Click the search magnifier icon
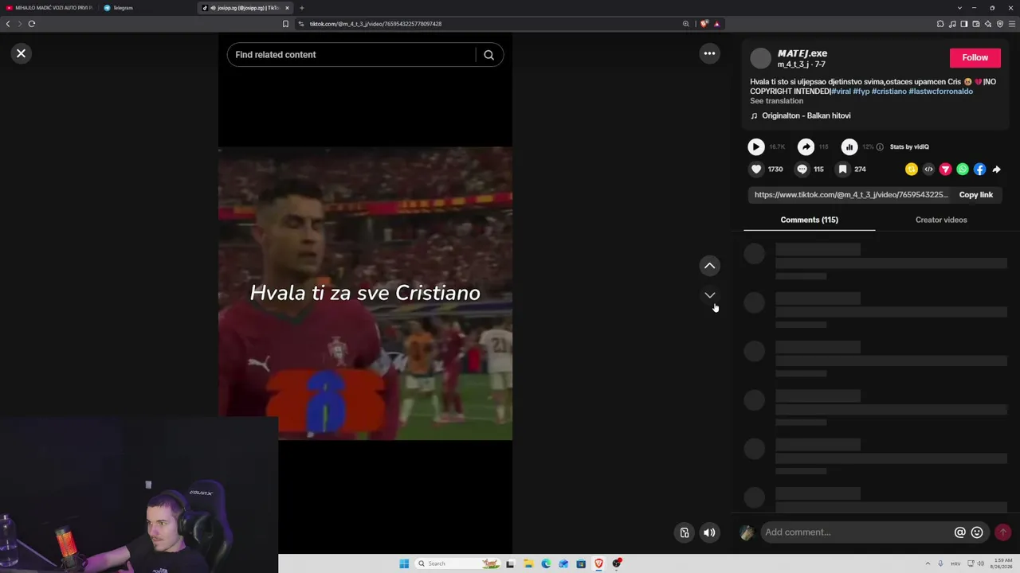1020x573 pixels. (489, 55)
